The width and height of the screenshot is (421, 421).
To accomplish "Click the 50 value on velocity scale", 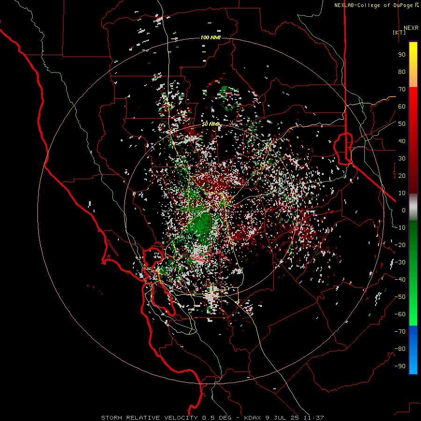I will click(x=402, y=124).
